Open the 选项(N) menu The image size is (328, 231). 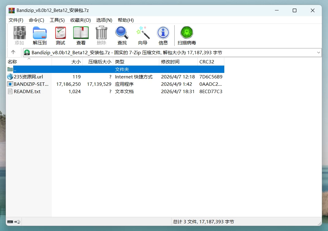point(104,20)
